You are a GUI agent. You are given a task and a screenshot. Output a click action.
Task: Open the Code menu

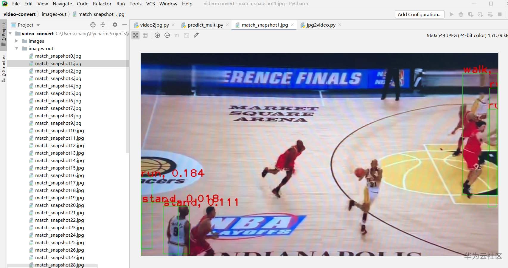click(x=83, y=4)
